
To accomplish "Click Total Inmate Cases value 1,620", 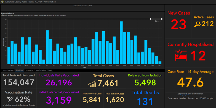I will coord(115,100).
